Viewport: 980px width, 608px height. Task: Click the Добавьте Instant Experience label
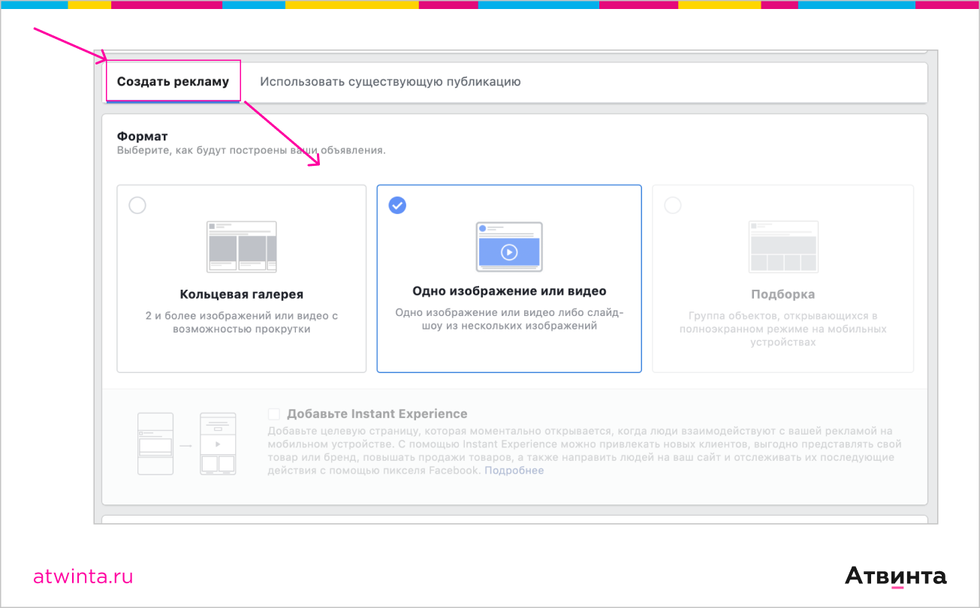(x=377, y=414)
